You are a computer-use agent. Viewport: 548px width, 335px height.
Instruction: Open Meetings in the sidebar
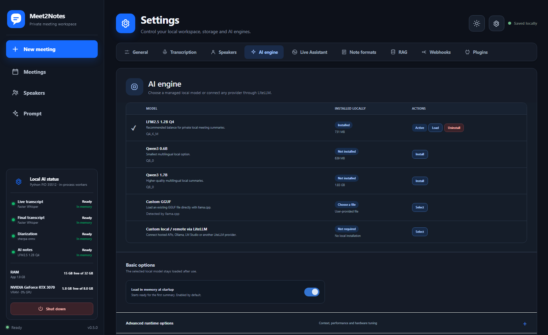click(x=52, y=72)
